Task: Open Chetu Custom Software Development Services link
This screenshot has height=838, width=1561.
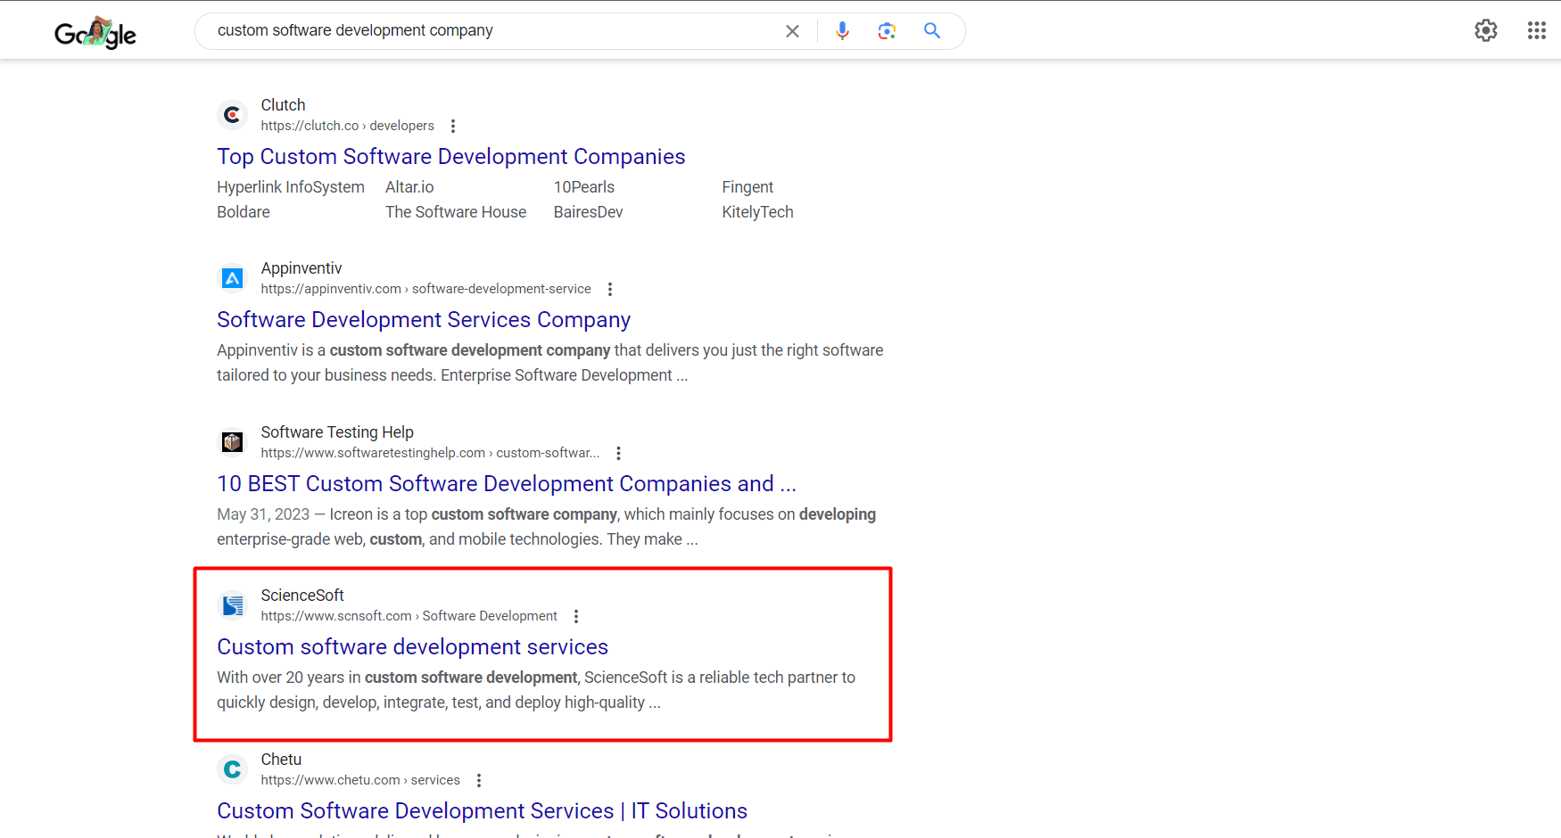Action: (x=483, y=811)
